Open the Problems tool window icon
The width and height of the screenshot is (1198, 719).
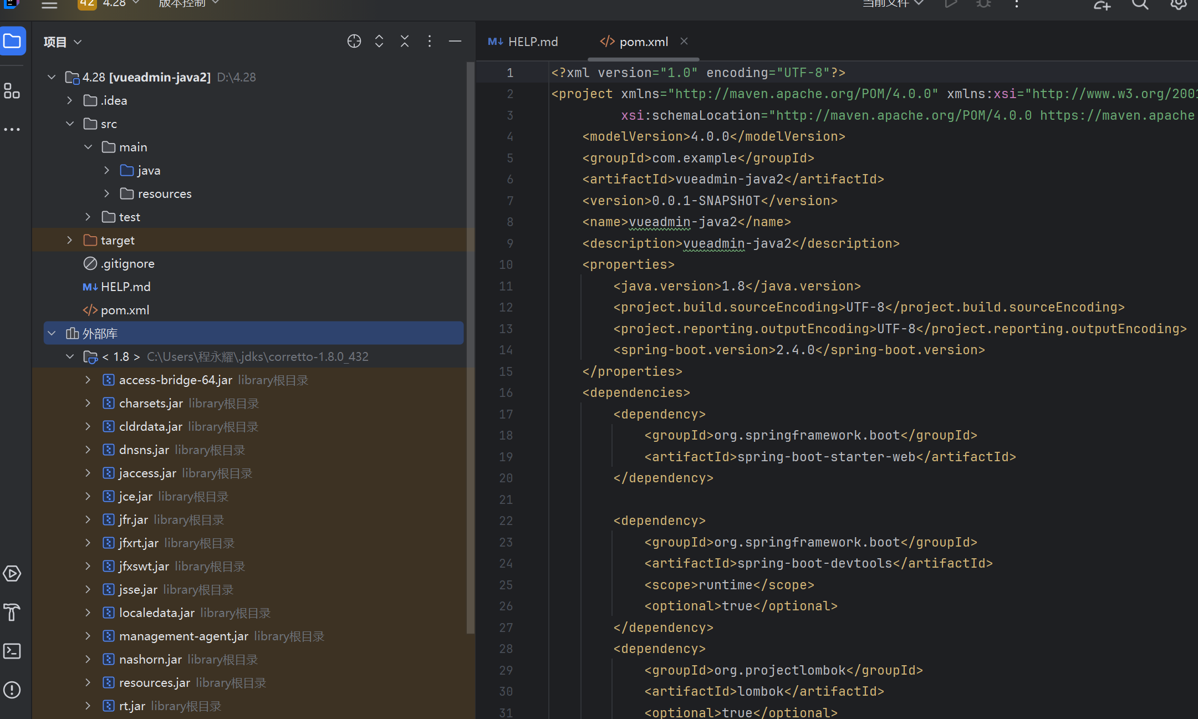pos(12,690)
